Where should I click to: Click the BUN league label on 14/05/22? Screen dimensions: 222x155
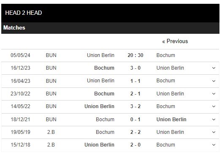[51, 106]
